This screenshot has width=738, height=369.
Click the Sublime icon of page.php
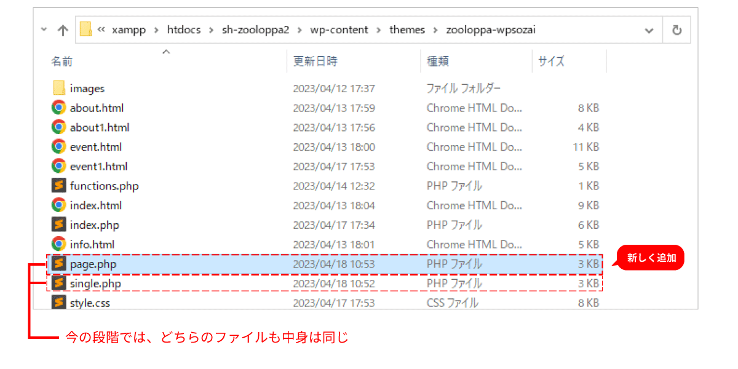(59, 264)
